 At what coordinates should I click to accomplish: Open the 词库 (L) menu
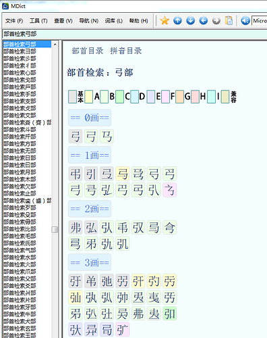click(114, 21)
